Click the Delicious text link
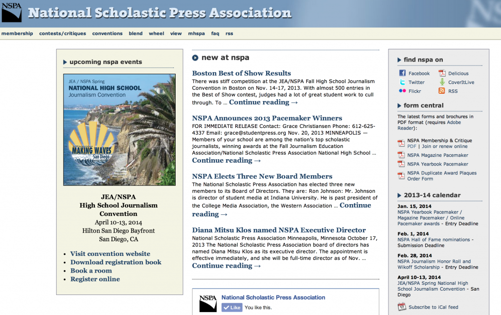Screen dimensions: 501x315 coord(458,73)
